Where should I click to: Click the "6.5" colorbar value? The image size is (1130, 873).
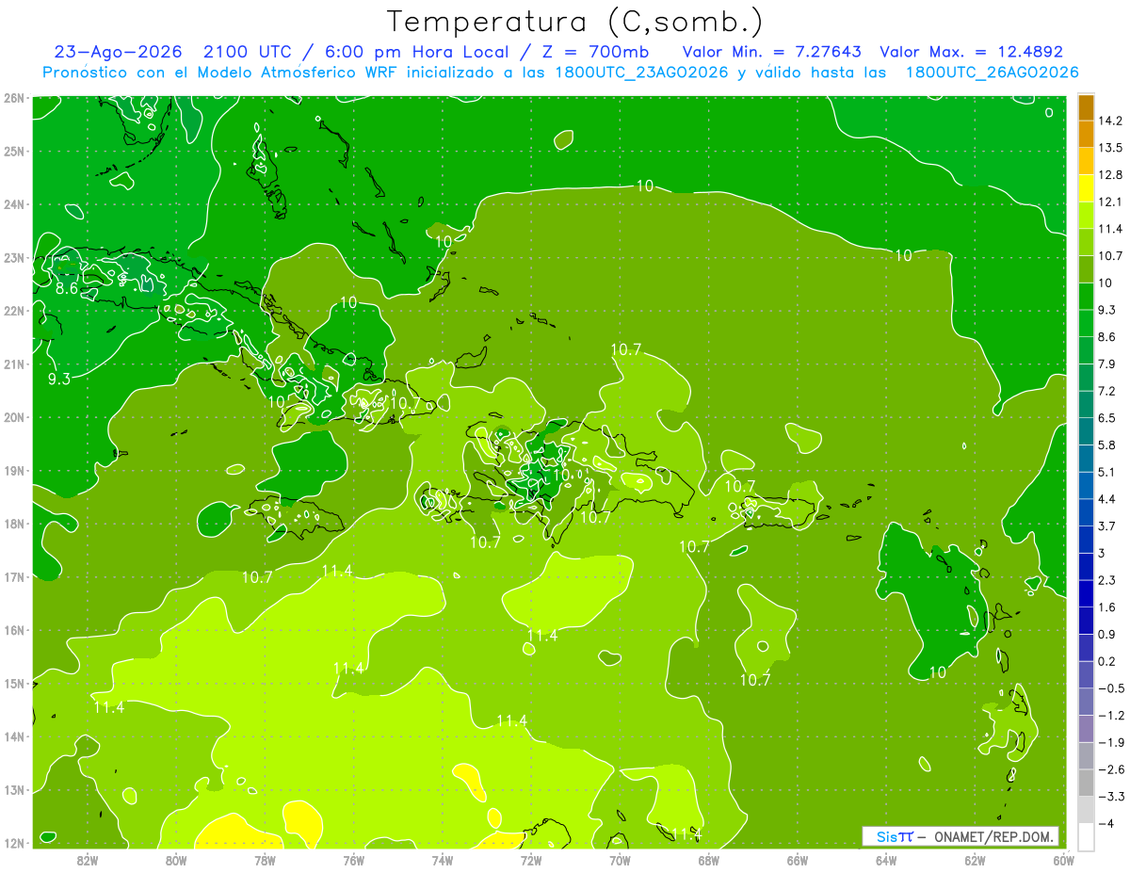click(x=1106, y=418)
